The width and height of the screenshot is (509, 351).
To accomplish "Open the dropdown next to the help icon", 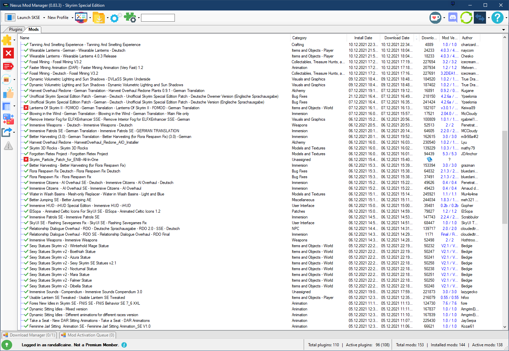I will click(506, 18).
